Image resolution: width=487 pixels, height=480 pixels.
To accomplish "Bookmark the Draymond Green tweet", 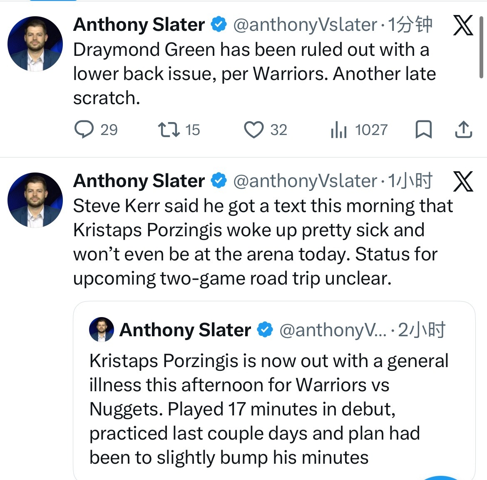I will tap(423, 130).
